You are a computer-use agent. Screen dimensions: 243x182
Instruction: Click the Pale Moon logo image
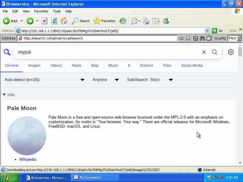click(27, 136)
